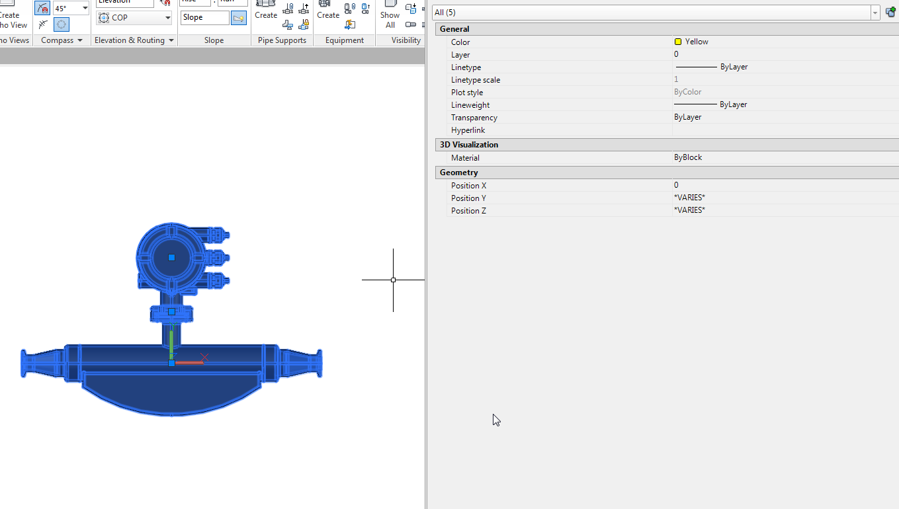Screen dimensions: 899x509
Task: Click the quick select button in Properties palette
Action: (891, 11)
